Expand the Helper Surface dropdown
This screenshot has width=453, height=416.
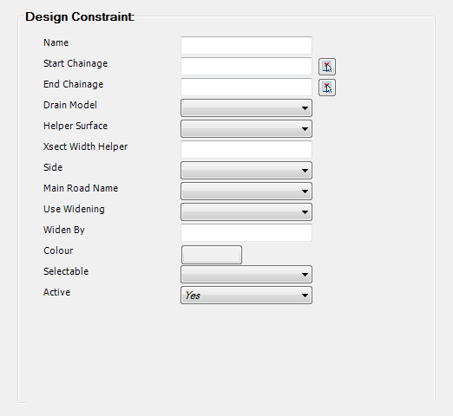click(x=246, y=129)
